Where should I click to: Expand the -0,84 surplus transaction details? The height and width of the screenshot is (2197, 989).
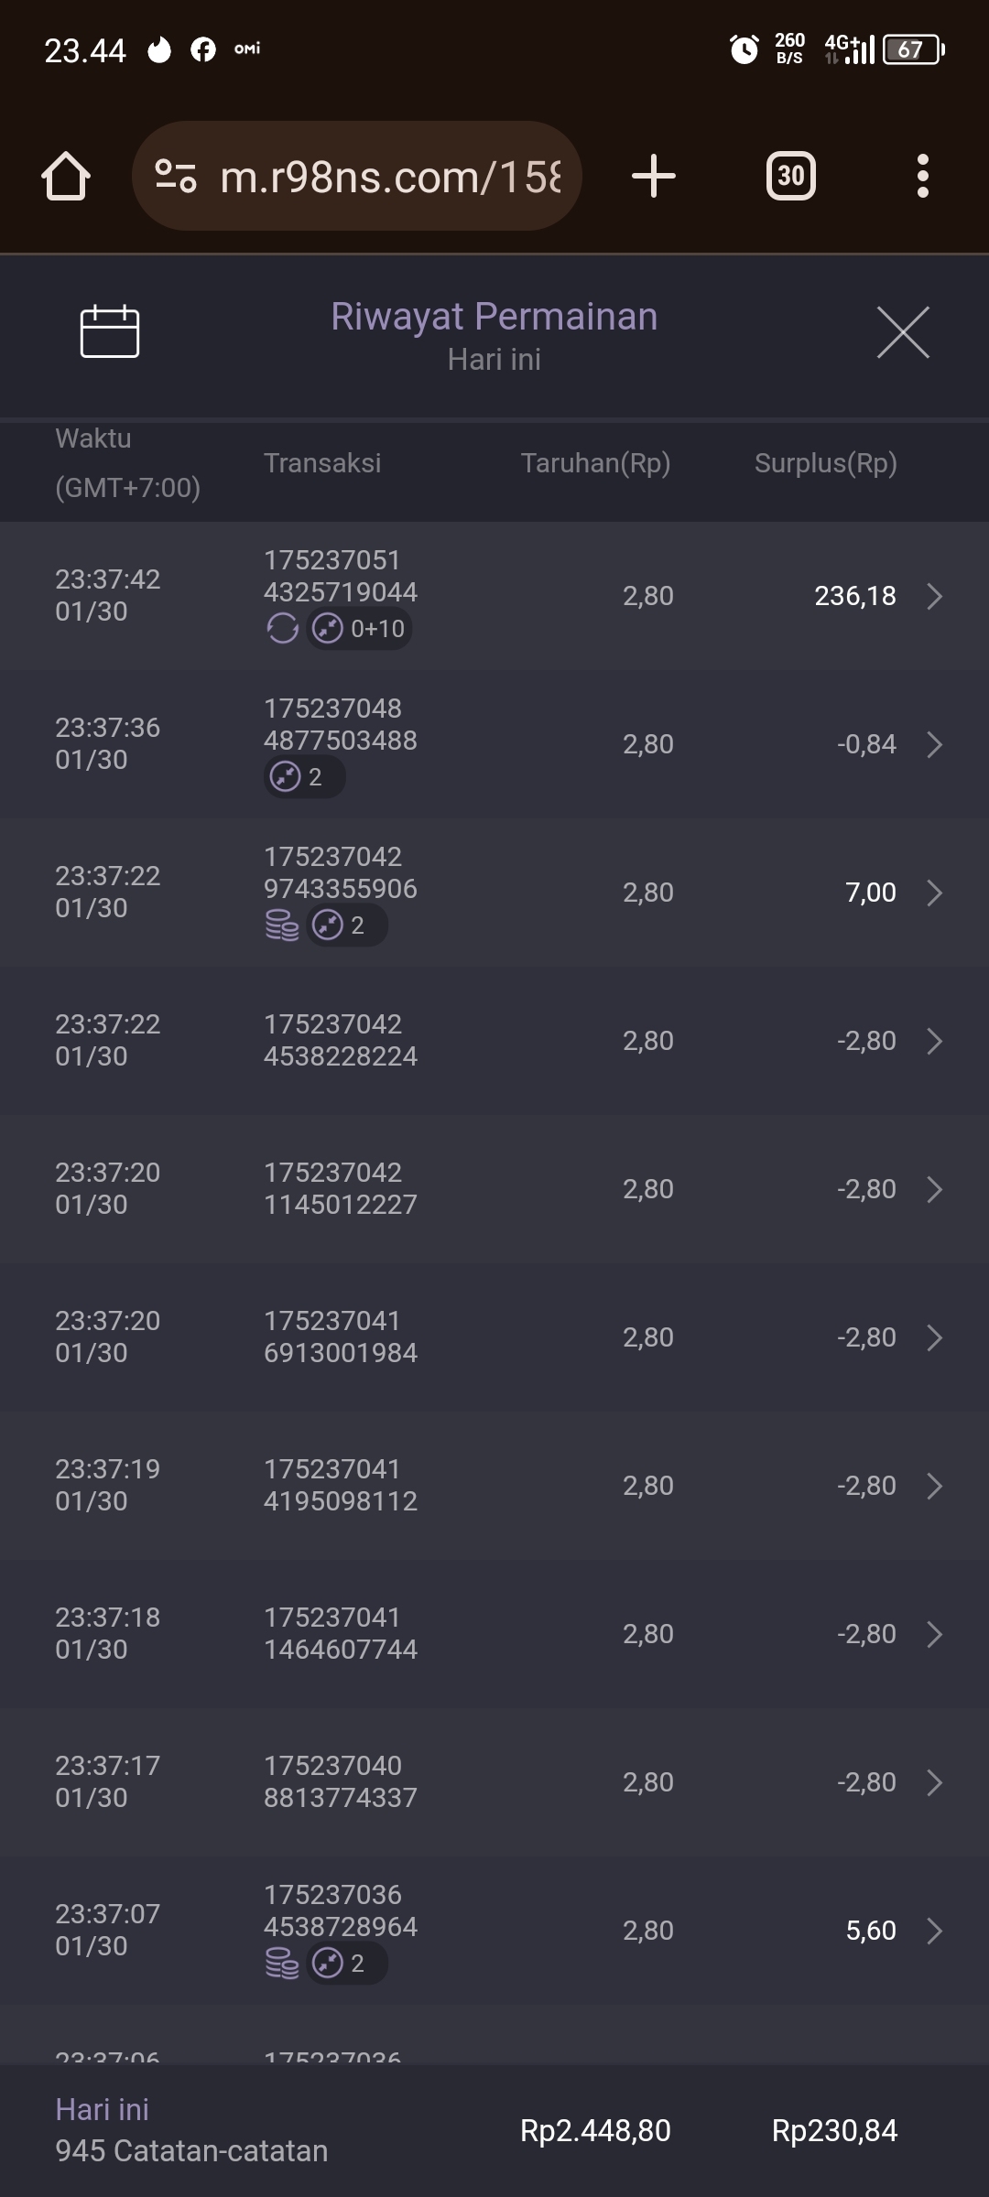934,744
